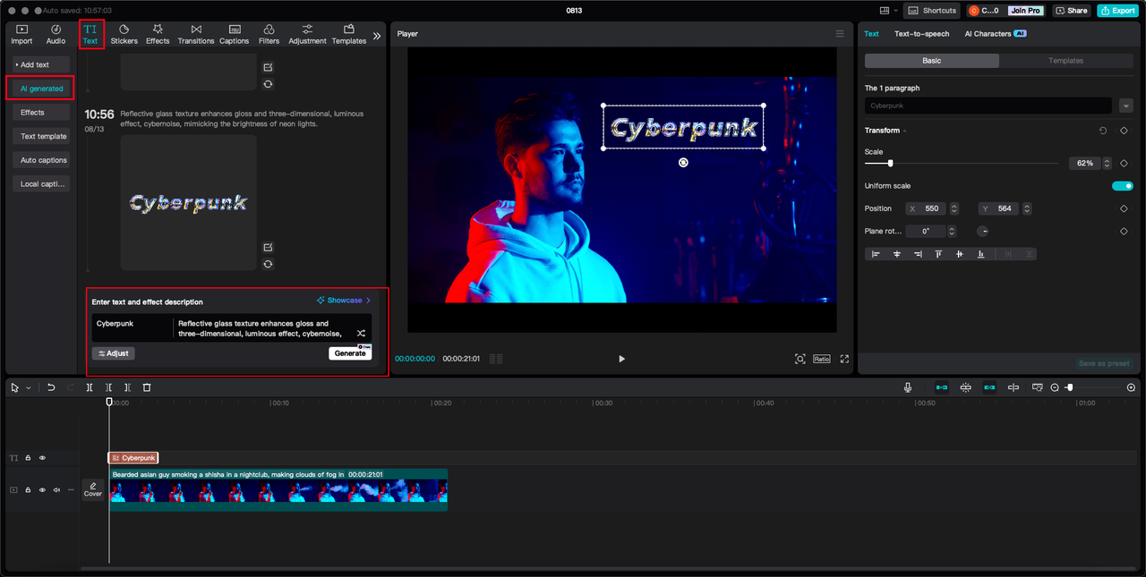
Task: Collapse the Transform section
Action: 904,131
